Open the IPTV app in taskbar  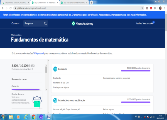[x=41, y=117]
